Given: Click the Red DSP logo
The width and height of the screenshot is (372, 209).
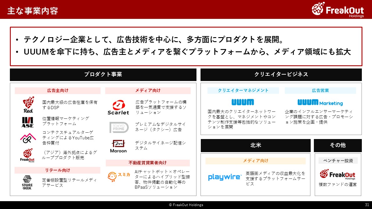Looking at the screenshot, I should tap(28, 105).
